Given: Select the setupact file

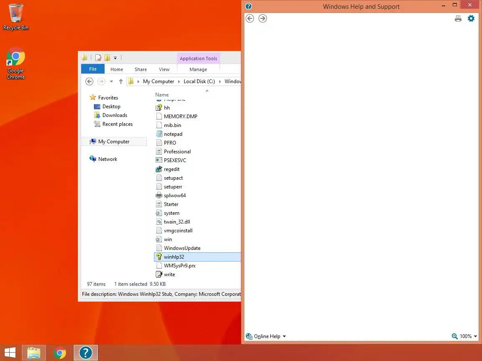Looking at the screenshot, I should point(173,178).
